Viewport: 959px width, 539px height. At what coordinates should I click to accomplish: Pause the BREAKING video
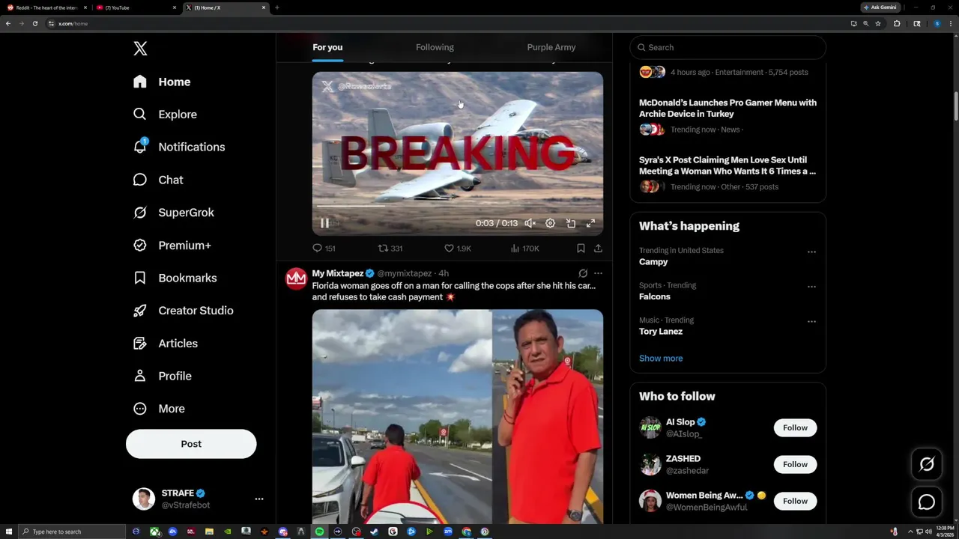tap(324, 223)
